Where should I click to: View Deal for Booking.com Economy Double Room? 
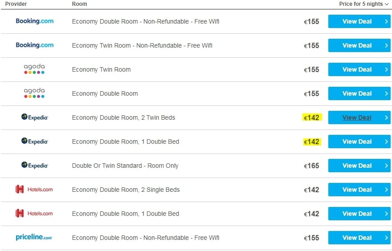click(x=359, y=21)
